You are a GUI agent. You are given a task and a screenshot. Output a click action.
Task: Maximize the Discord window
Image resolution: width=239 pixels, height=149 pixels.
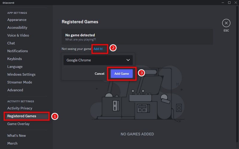click(229, 3)
